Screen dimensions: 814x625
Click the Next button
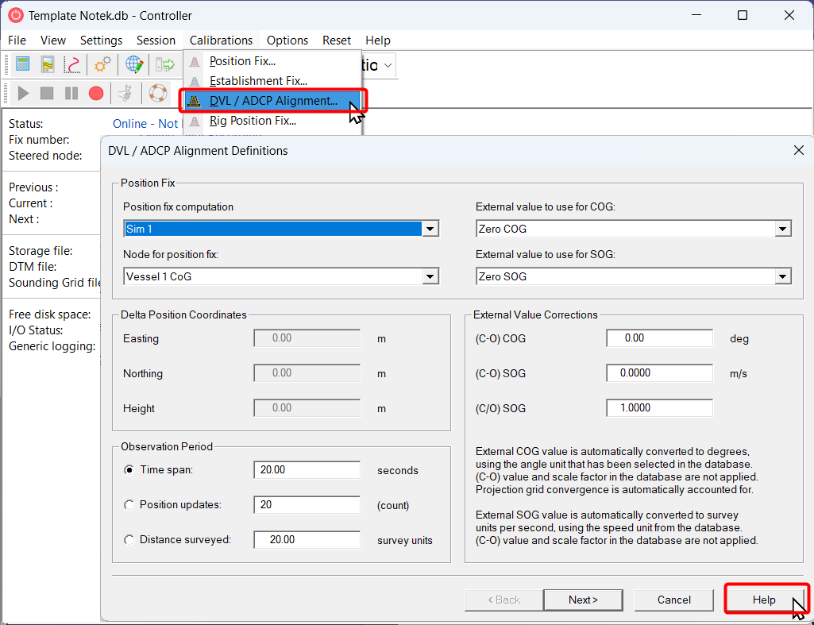[583, 600]
